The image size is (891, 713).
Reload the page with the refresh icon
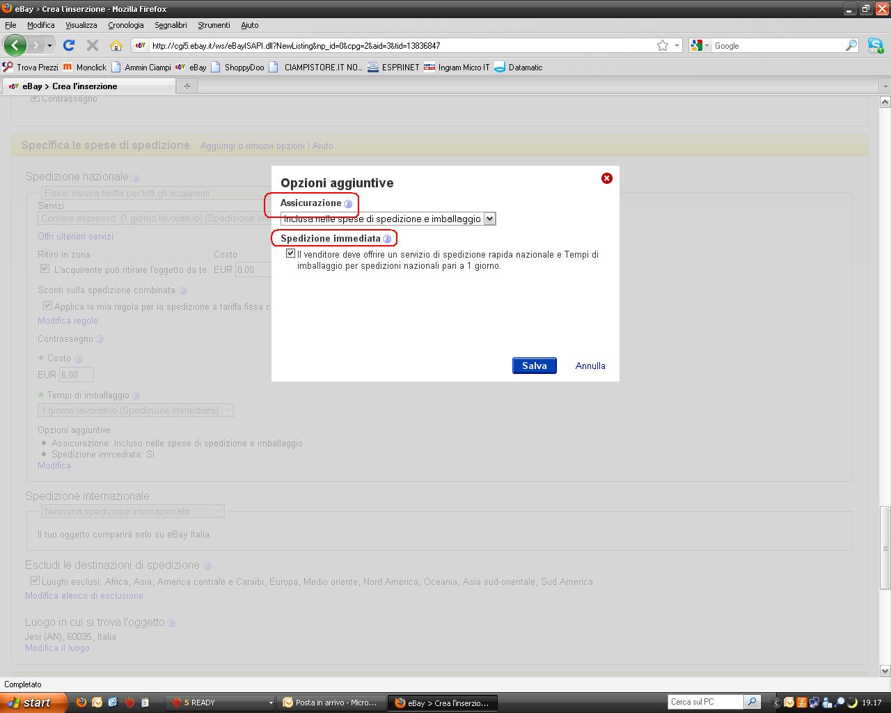click(x=68, y=45)
